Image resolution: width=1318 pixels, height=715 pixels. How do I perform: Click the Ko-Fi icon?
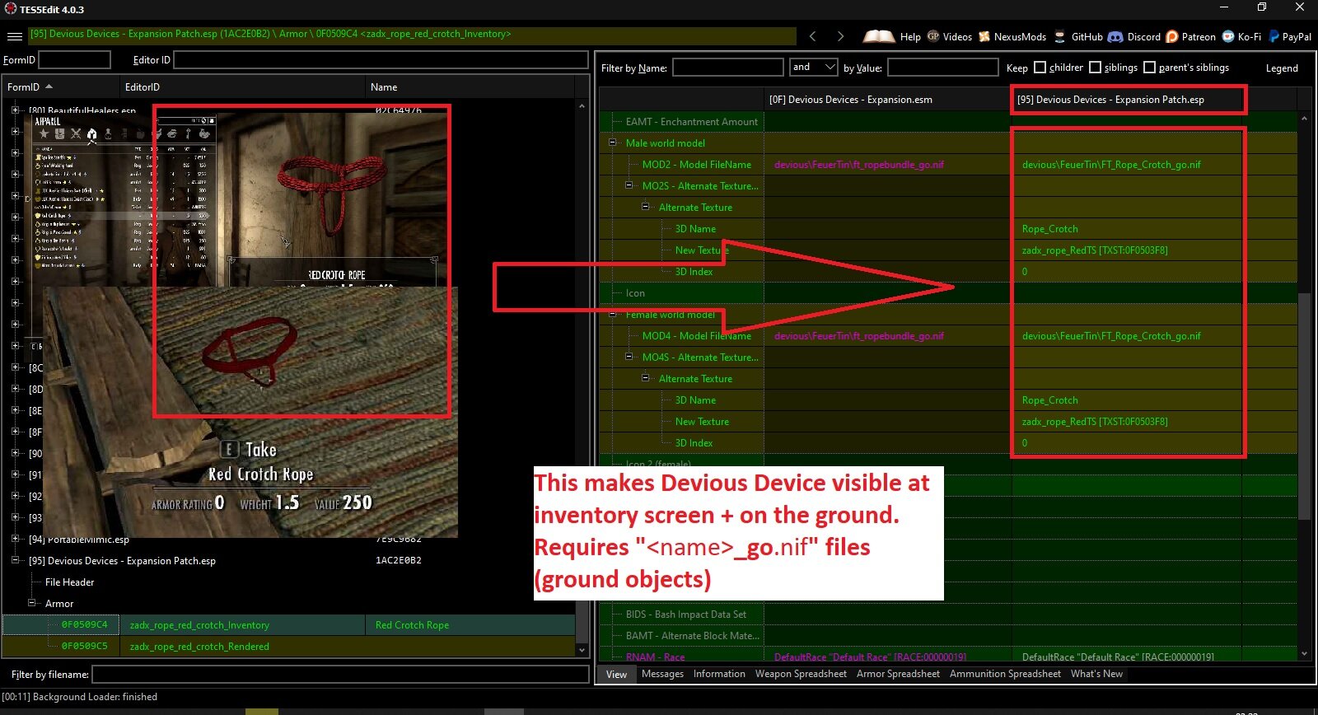coord(1228,36)
